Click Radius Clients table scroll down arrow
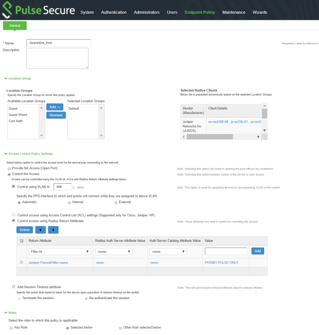Image resolution: width=319 pixels, height=335 pixels. pos(264,130)
